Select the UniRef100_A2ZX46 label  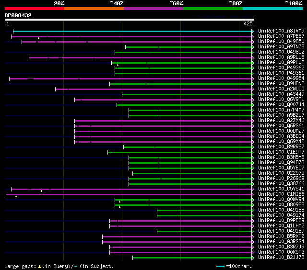point(281,121)
